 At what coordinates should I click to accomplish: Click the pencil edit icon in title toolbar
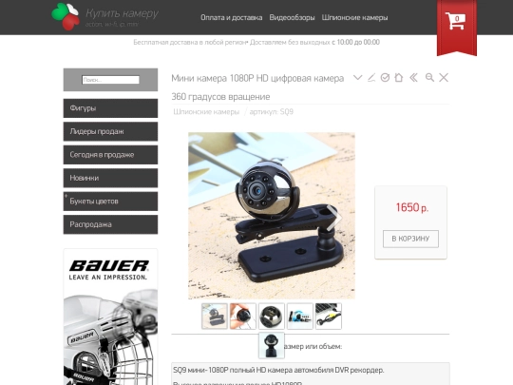pyautogui.click(x=371, y=78)
